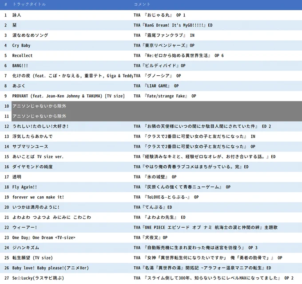302x284 pixels.
Task: Select track title 浮気したらあかんで
Action: (x=32, y=136)
